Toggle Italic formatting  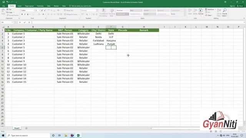point(25,14)
